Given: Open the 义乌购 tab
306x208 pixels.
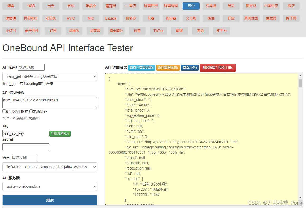Looking at the screenshot, I should [x=191, y=18].
